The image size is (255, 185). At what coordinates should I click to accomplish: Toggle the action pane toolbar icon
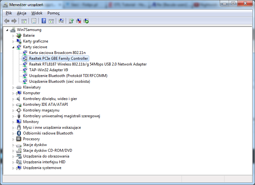point(51,21)
